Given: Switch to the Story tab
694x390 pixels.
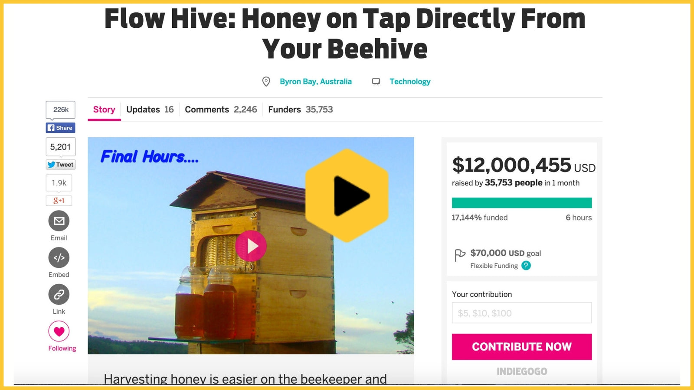Looking at the screenshot, I should coord(104,110).
